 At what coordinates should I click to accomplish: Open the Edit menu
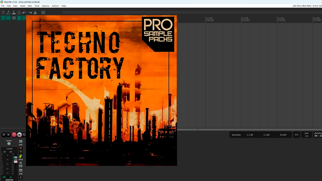8,6
